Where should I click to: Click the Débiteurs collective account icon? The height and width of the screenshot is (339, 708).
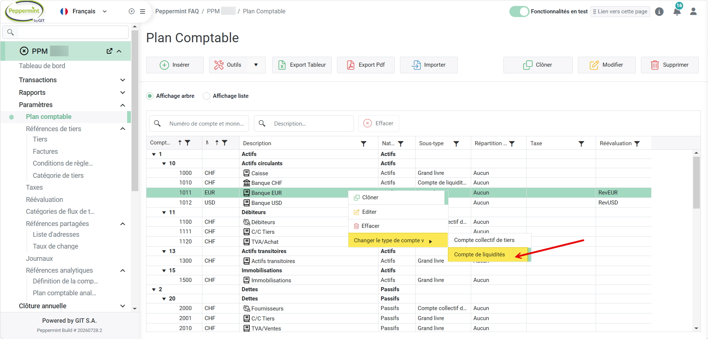tap(247, 222)
